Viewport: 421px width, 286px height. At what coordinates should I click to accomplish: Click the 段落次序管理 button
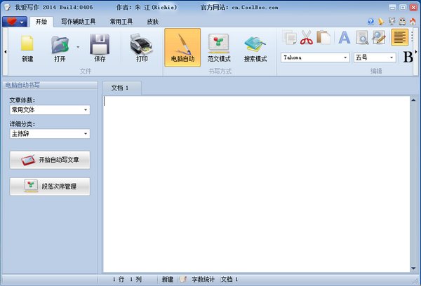[50, 186]
